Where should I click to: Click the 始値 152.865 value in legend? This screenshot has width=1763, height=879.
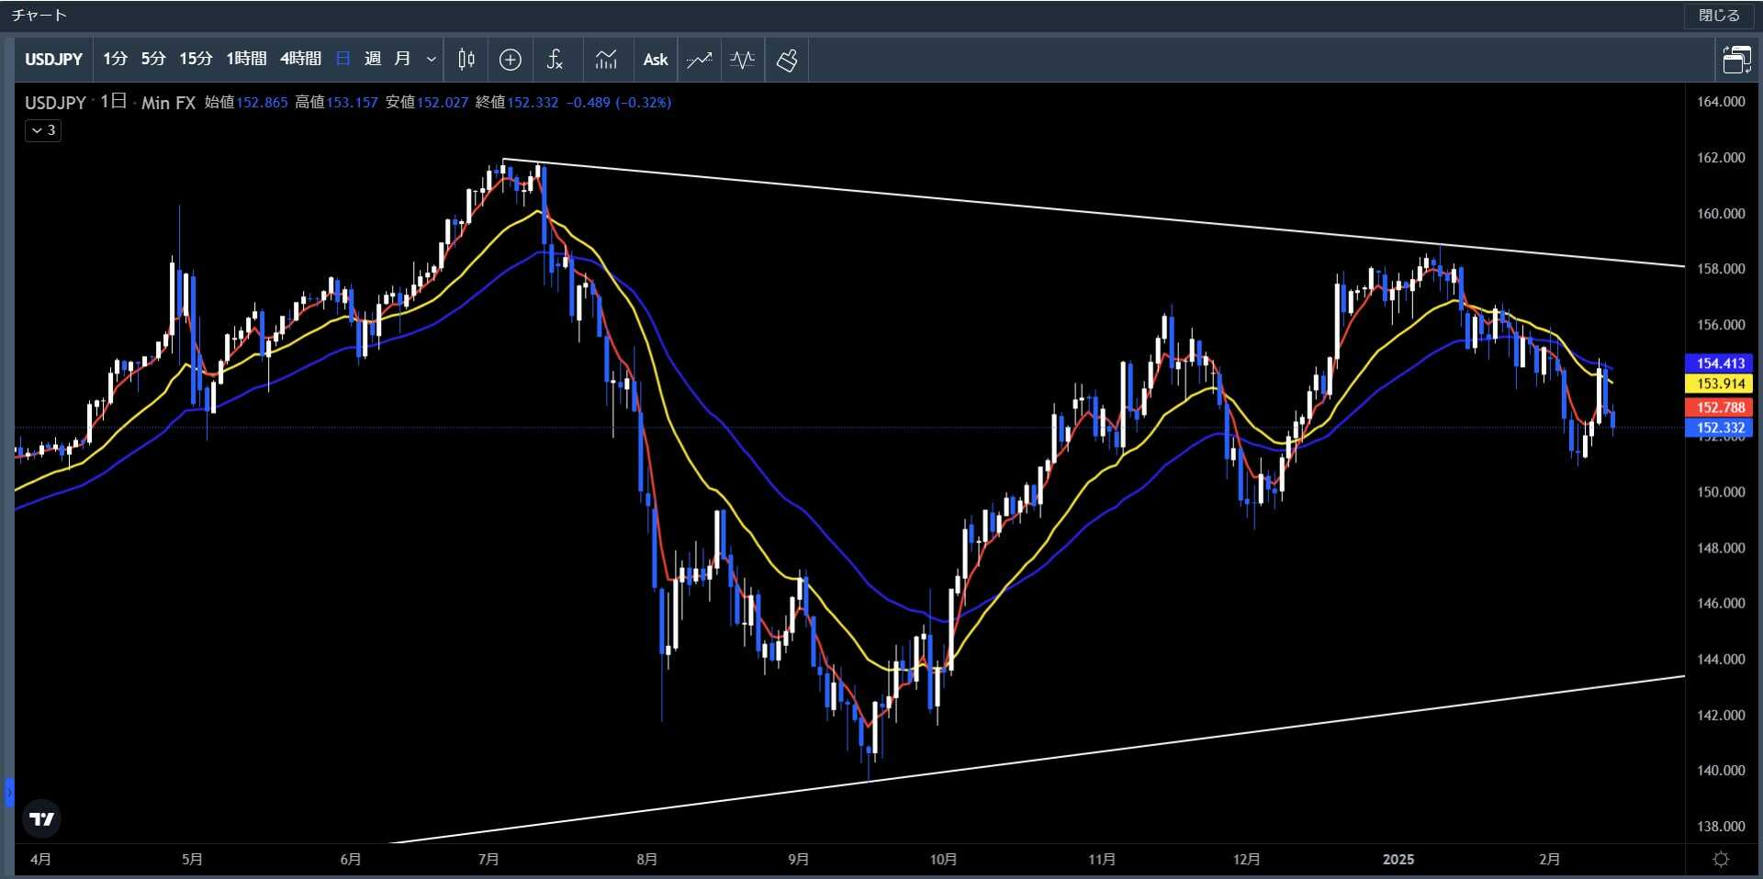(246, 103)
